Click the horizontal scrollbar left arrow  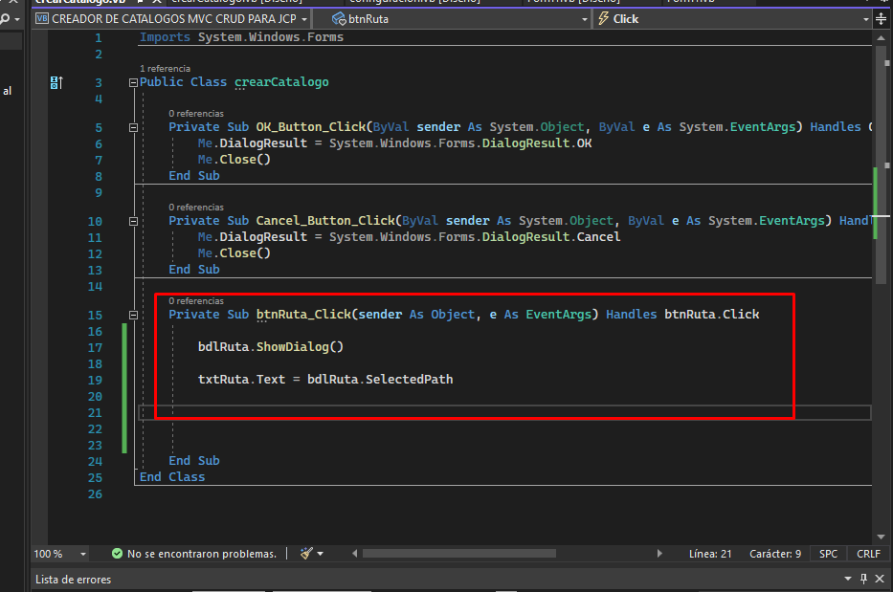[355, 554]
